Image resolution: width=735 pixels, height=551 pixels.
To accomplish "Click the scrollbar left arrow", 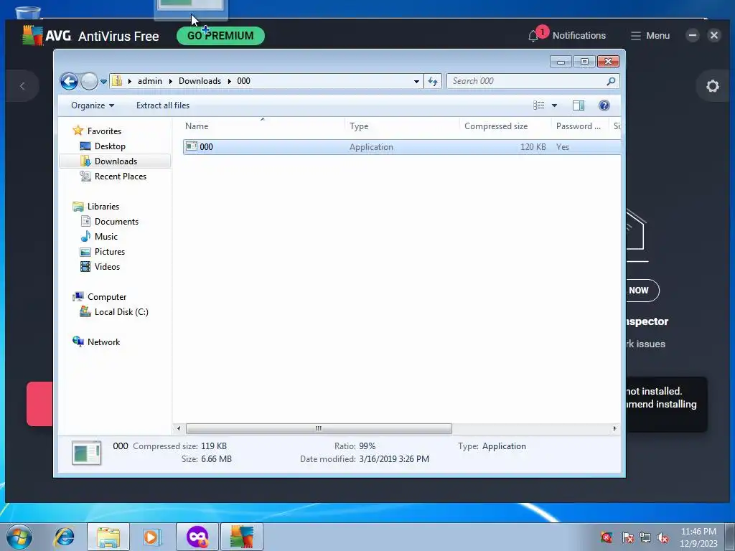I will pyautogui.click(x=178, y=428).
